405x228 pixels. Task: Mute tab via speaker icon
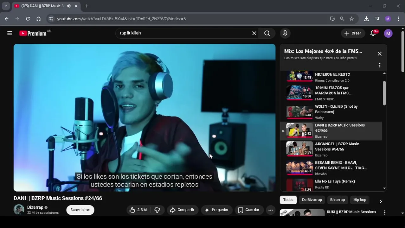(x=69, y=6)
